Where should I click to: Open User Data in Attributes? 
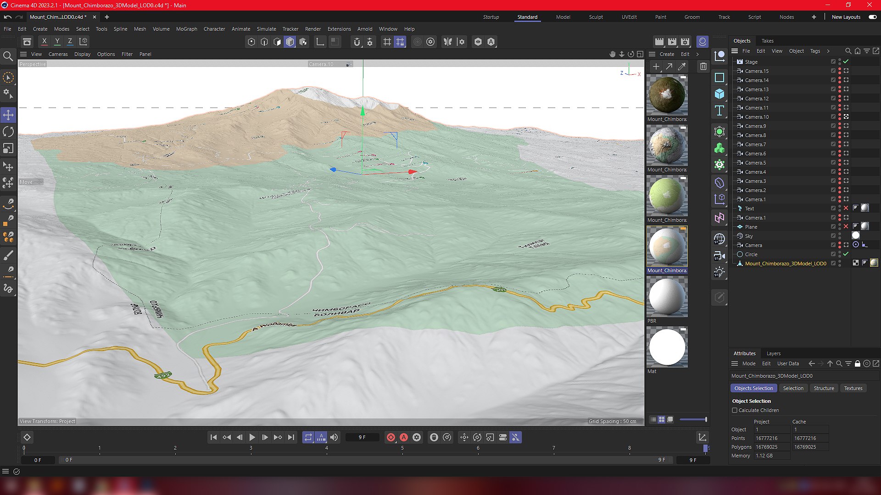coord(788,363)
